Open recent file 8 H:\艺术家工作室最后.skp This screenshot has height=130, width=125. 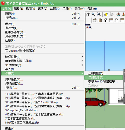(43, 122)
